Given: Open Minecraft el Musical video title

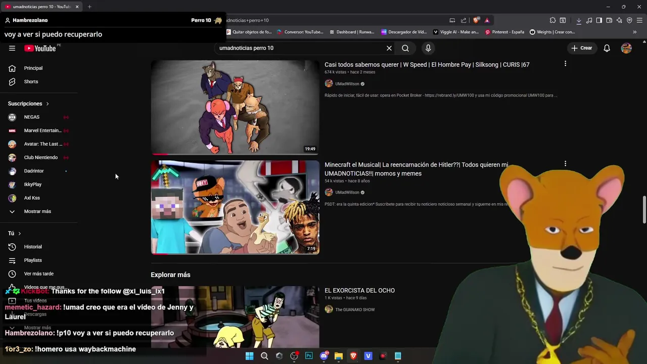Looking at the screenshot, I should point(416,169).
